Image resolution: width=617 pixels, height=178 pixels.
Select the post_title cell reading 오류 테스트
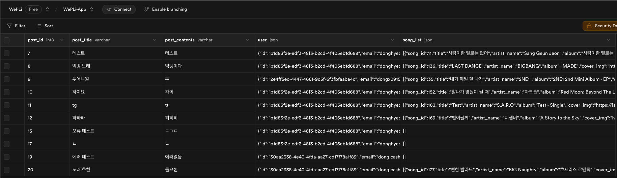coord(83,131)
